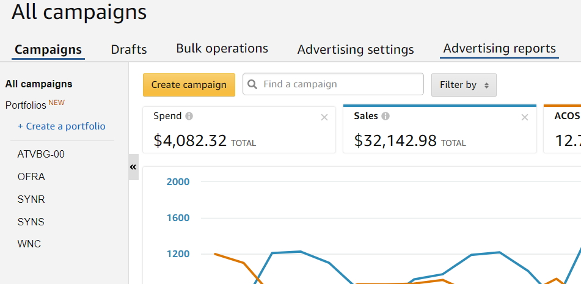Click the Create campaign button
Viewport: 581px width, 284px height.
tap(189, 85)
